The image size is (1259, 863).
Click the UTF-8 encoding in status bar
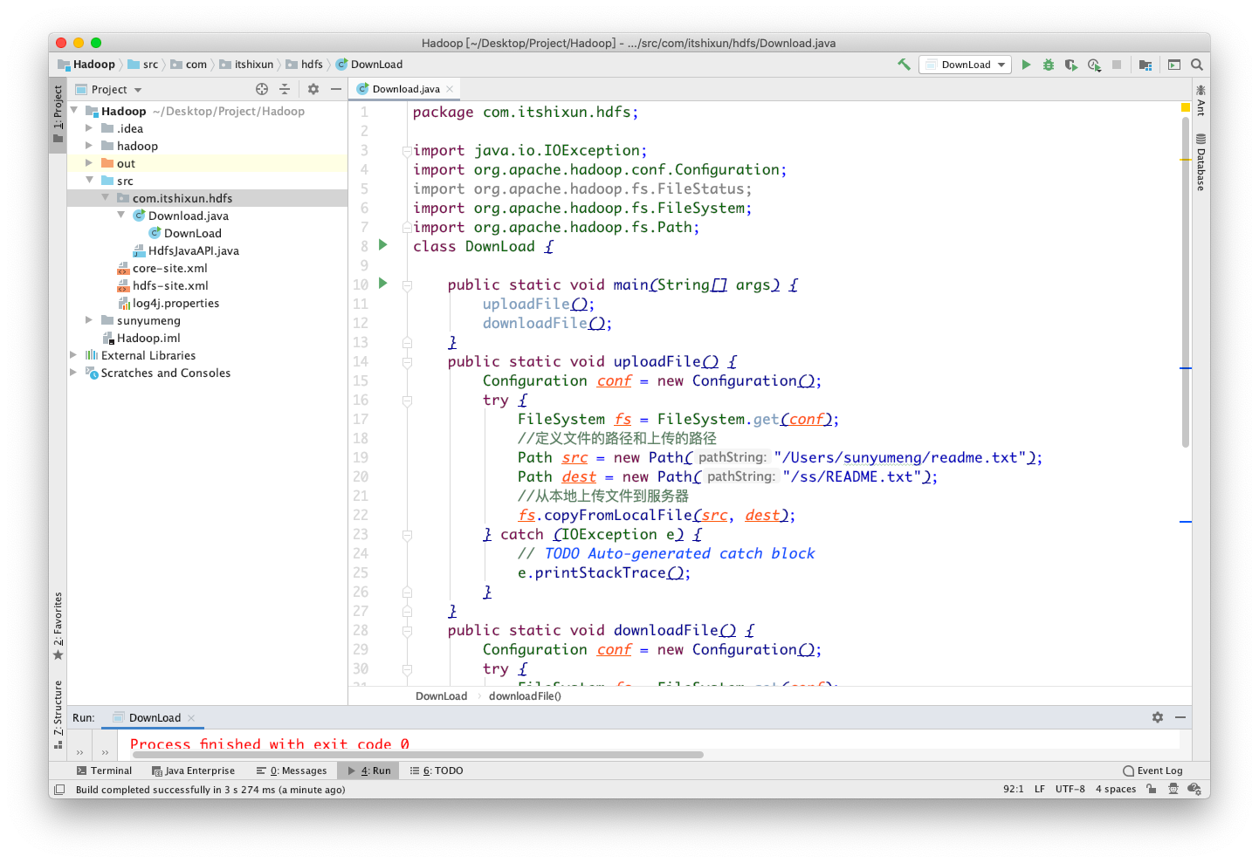pyautogui.click(x=1070, y=789)
